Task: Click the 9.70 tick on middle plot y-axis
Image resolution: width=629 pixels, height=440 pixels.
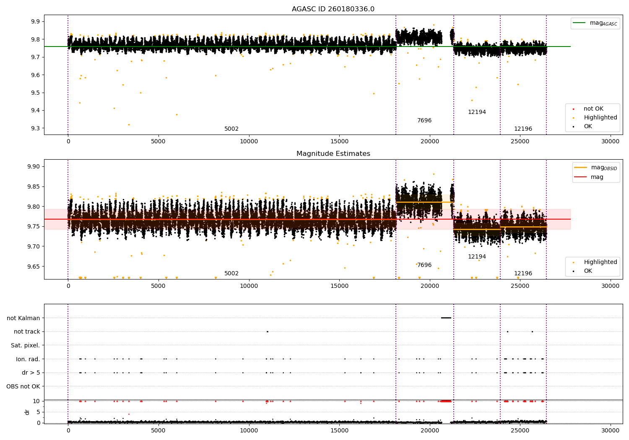Action: [34, 246]
